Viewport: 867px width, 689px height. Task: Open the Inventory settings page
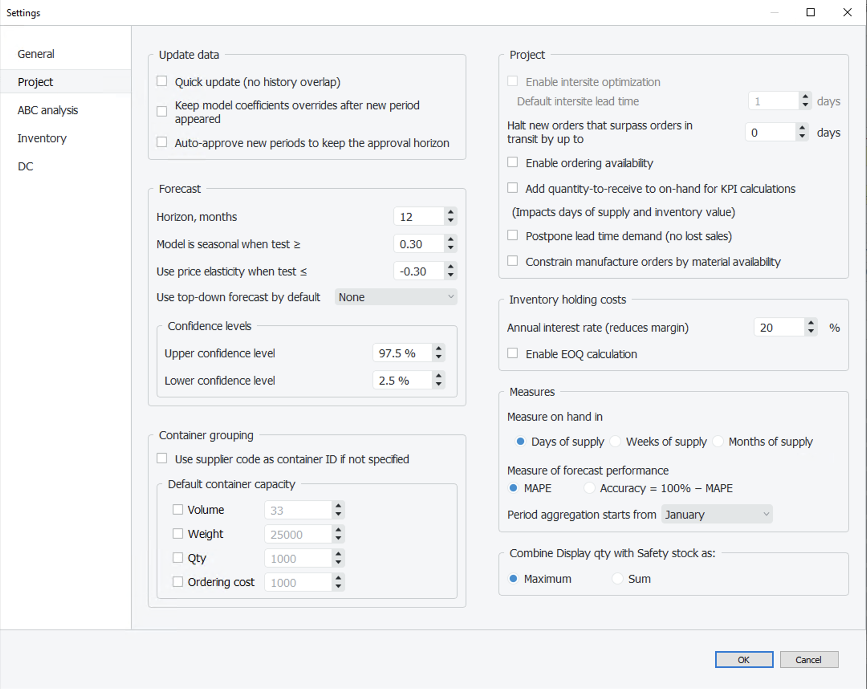point(42,138)
